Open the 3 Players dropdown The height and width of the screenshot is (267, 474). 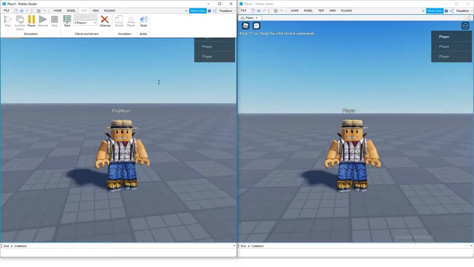click(x=85, y=23)
